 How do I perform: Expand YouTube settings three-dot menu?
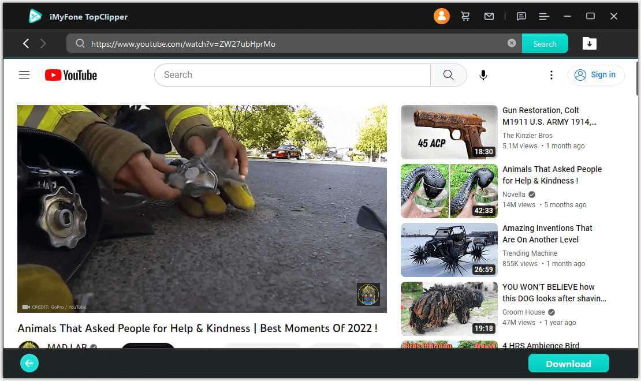point(551,75)
